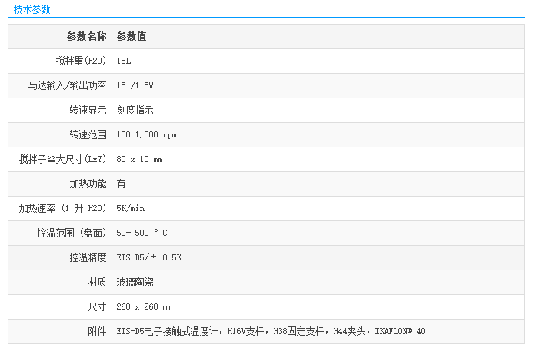Click the 刻度指示 value cell
This screenshot has width=536, height=351.
point(135,111)
